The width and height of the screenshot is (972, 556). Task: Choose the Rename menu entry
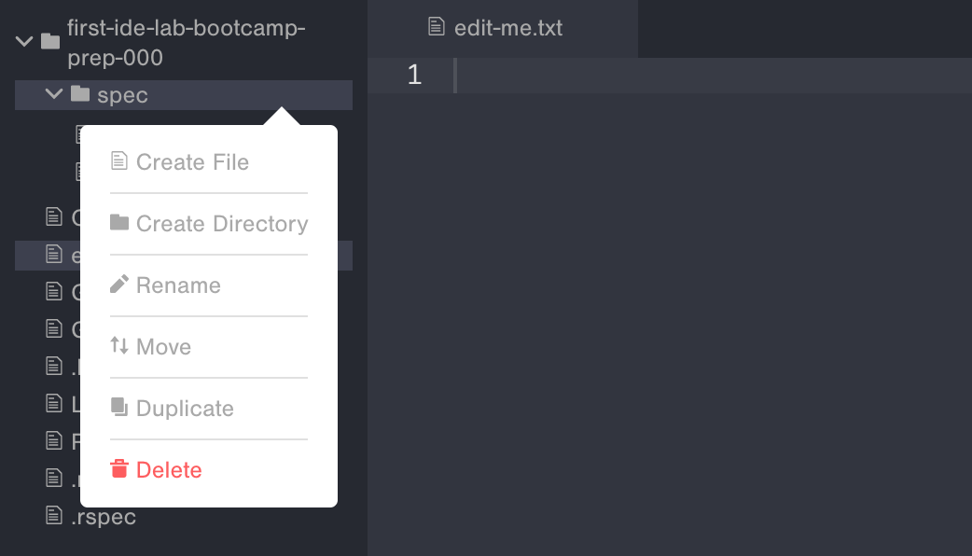tap(178, 285)
